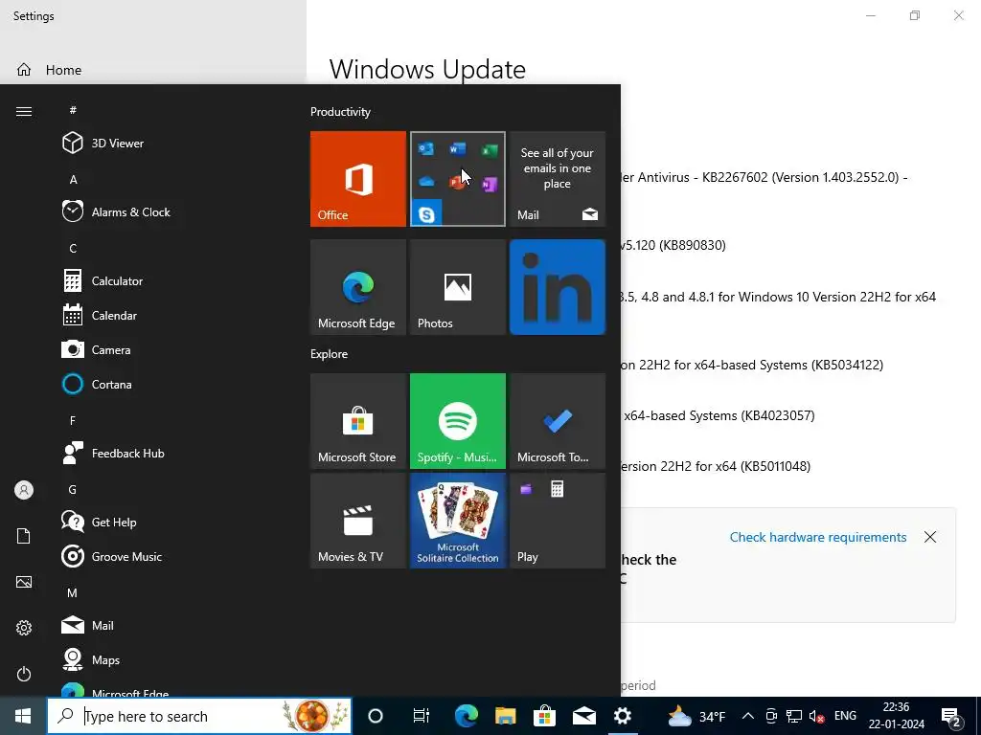This screenshot has width=981, height=735.
Task: Click the taskbar search box
Action: (199, 716)
